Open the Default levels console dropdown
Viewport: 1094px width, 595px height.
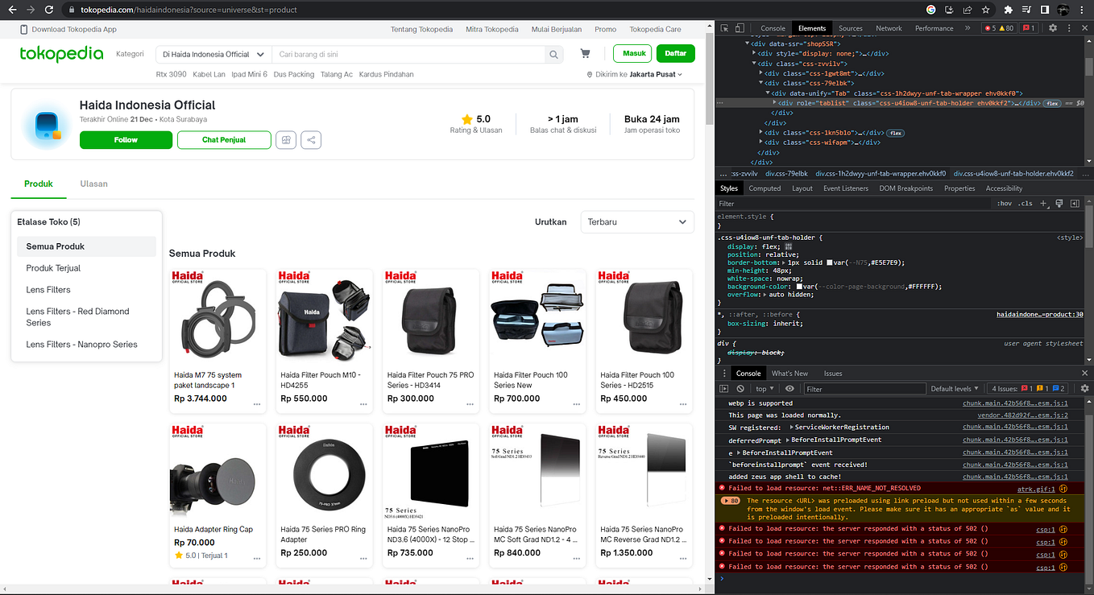click(x=954, y=388)
